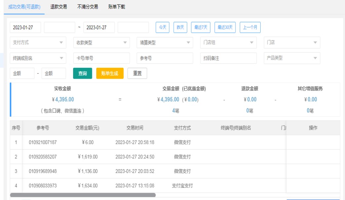
Task: Focus the 参考号 search field
Action: tap(165, 58)
